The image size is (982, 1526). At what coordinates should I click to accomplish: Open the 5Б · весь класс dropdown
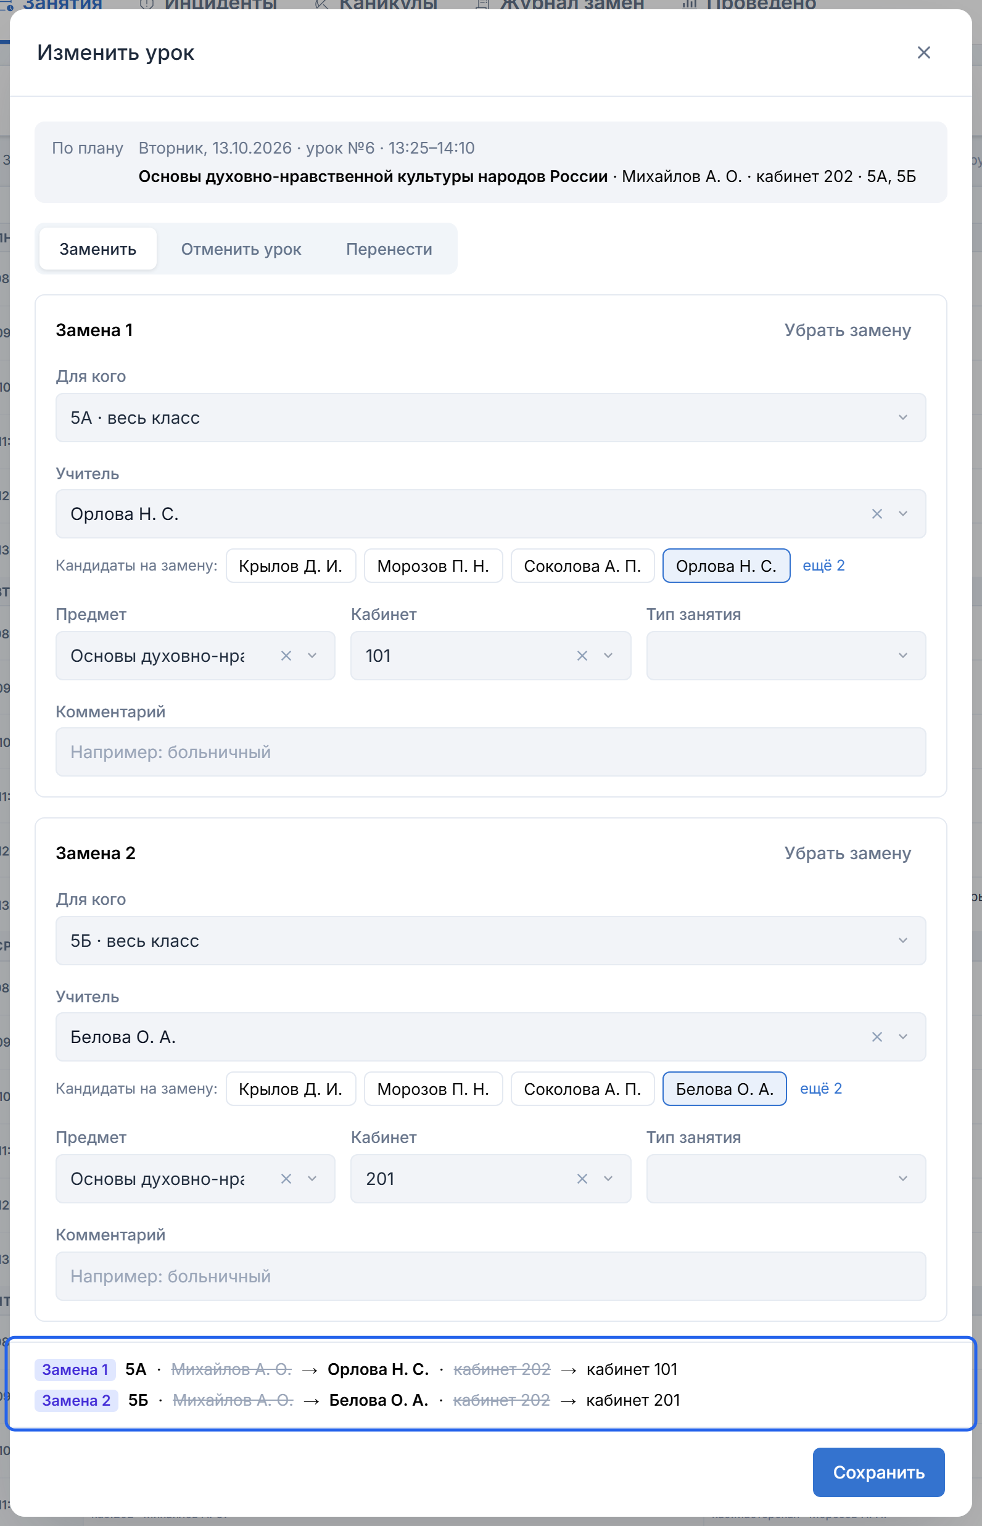coord(490,941)
